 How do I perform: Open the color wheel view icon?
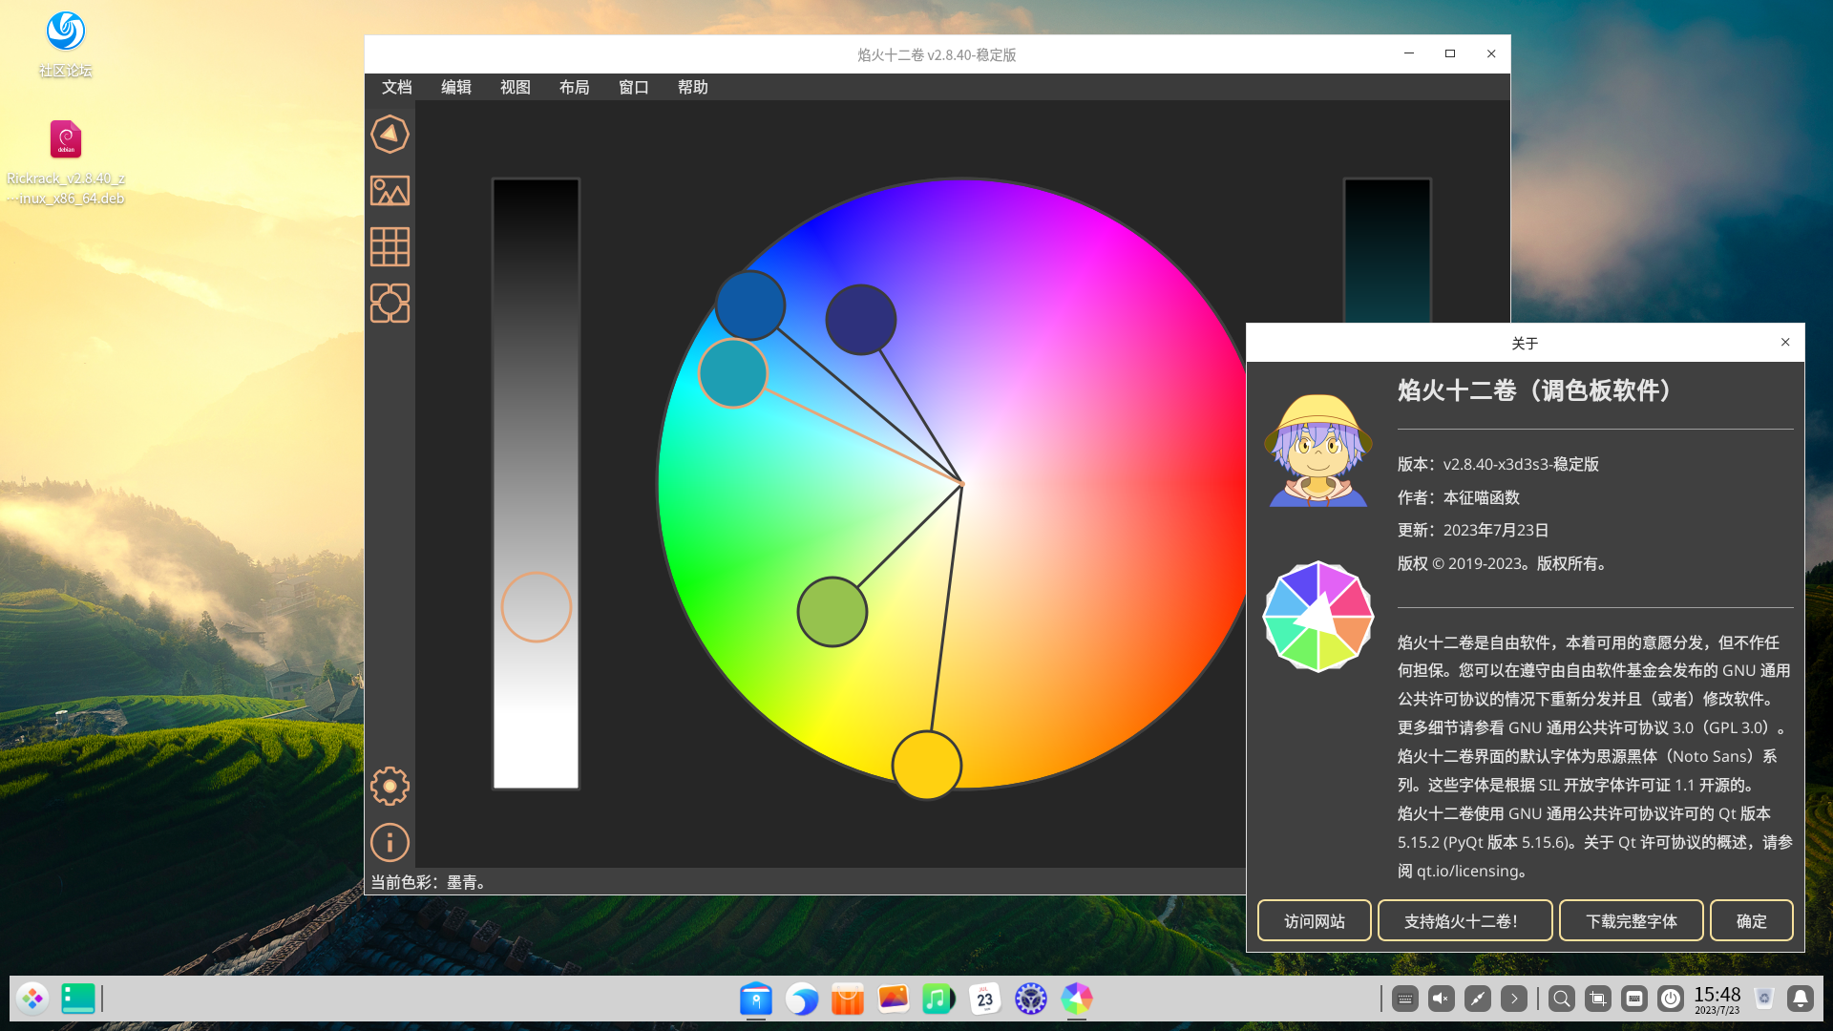pyautogui.click(x=390, y=135)
